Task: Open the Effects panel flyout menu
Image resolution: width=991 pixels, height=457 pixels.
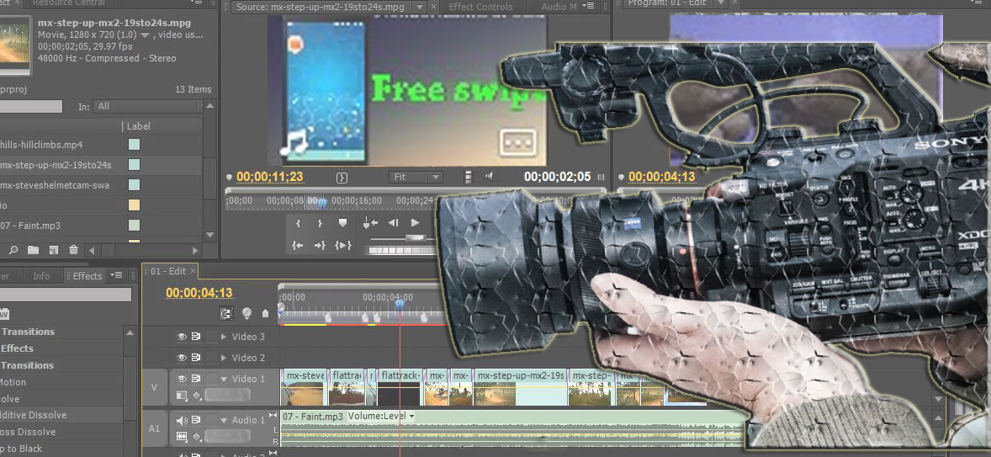Action: 115,275
